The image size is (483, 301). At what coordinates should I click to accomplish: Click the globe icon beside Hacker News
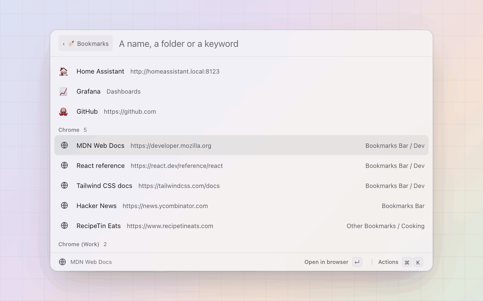pos(64,205)
